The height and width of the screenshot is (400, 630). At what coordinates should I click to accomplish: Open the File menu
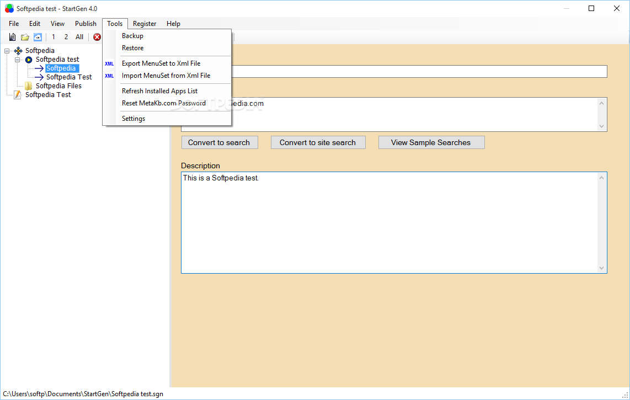14,24
